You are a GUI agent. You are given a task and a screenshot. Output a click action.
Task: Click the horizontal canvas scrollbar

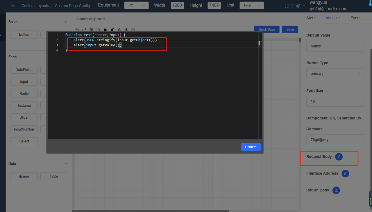(151, 211)
